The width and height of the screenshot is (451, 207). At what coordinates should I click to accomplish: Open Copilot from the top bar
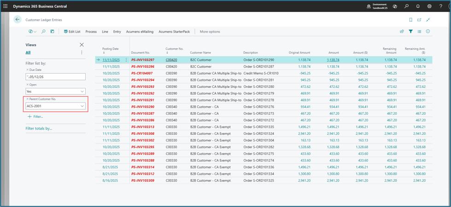[395, 6]
